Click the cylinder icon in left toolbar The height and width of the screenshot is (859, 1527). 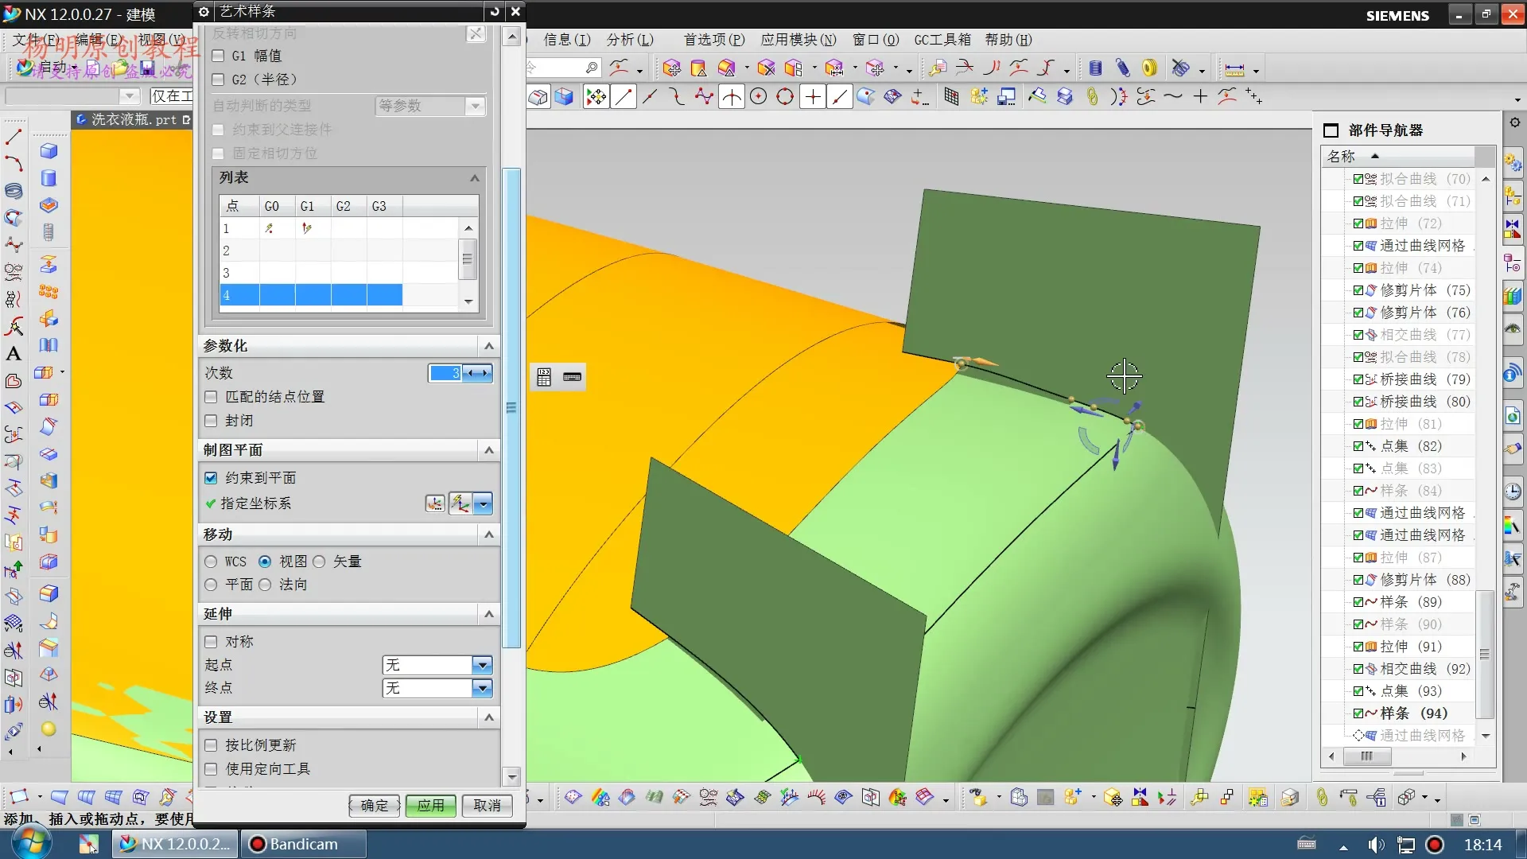[49, 178]
